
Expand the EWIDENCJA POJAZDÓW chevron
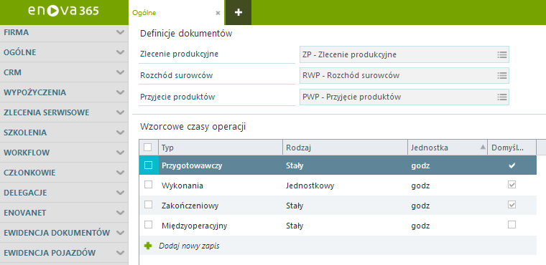tap(120, 253)
